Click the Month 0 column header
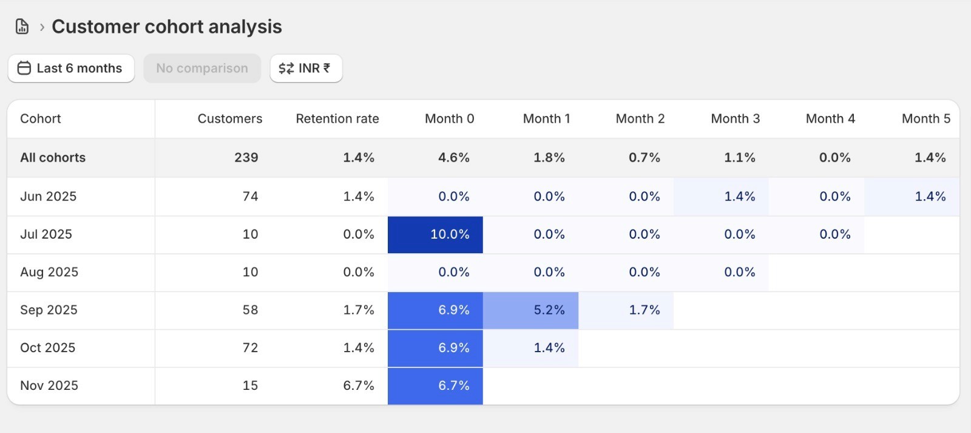Viewport: 971px width, 433px height. click(449, 118)
